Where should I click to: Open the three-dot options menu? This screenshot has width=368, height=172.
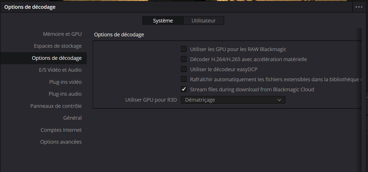[359, 7]
